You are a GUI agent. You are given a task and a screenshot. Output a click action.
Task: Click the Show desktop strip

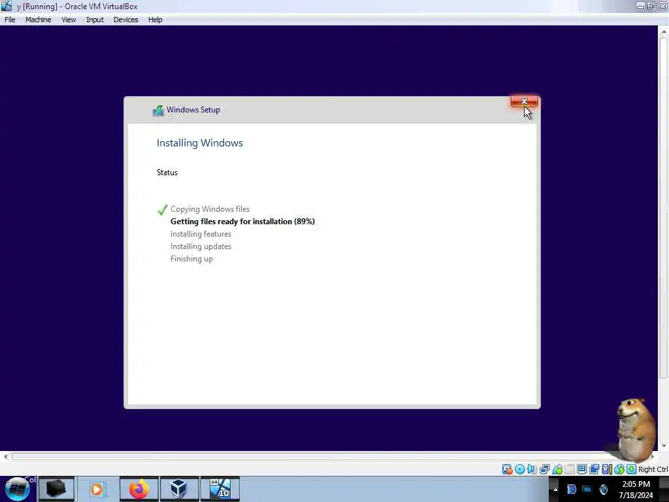[664, 490]
